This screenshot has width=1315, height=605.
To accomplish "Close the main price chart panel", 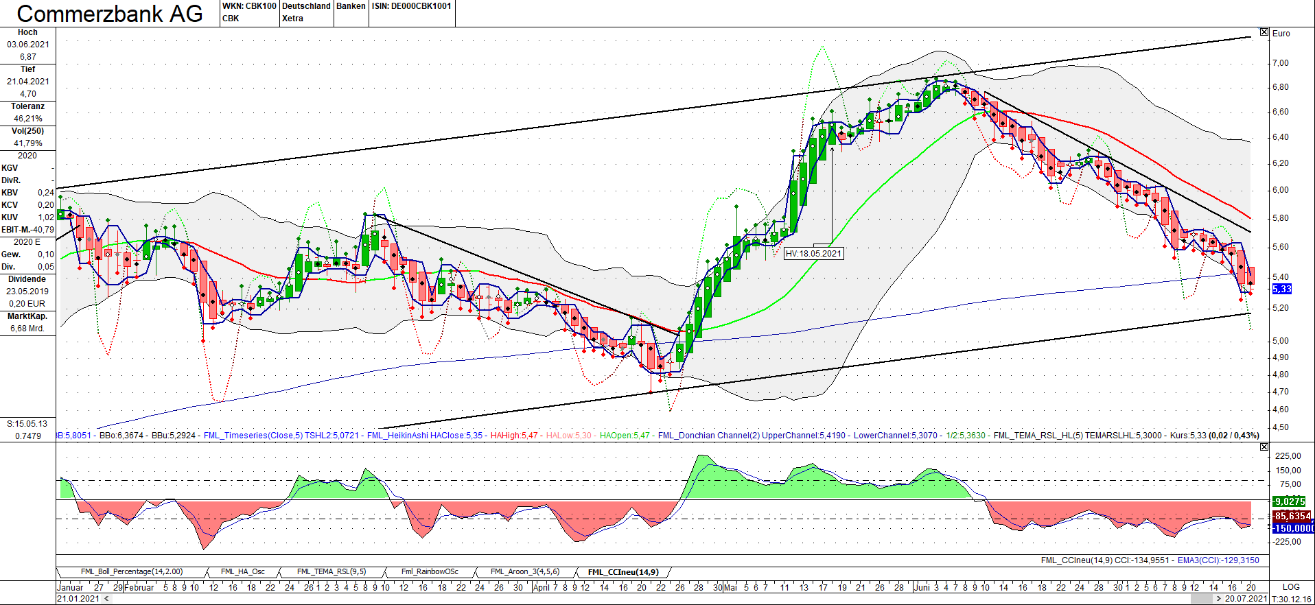I will click(x=1264, y=32).
